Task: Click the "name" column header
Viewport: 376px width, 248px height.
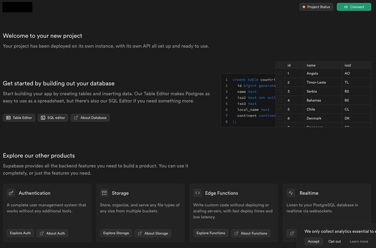Action: coord(323,65)
